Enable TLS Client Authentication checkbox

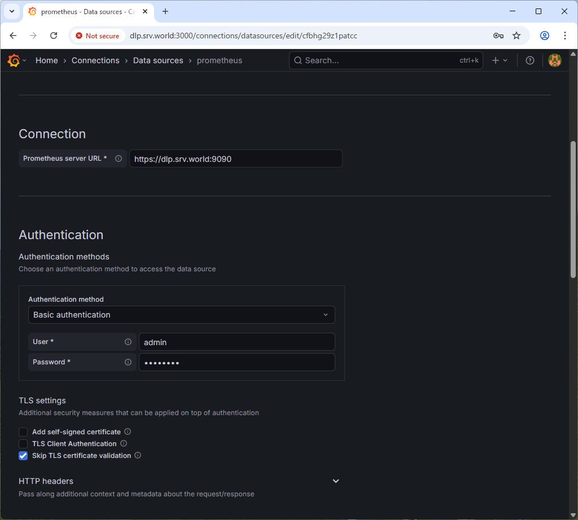tap(23, 444)
